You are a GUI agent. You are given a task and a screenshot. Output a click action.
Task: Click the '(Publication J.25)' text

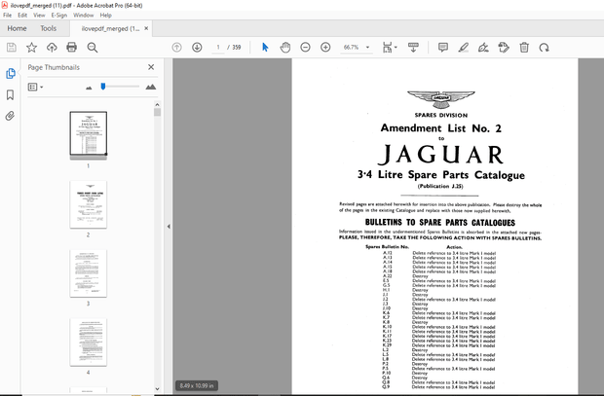(x=440, y=186)
